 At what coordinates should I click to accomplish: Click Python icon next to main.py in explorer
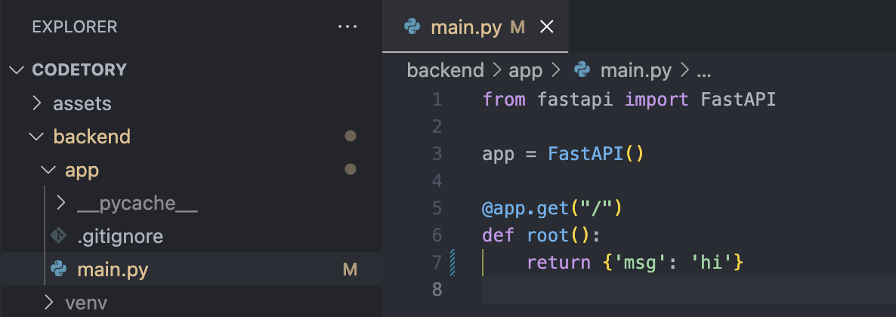[x=59, y=269]
